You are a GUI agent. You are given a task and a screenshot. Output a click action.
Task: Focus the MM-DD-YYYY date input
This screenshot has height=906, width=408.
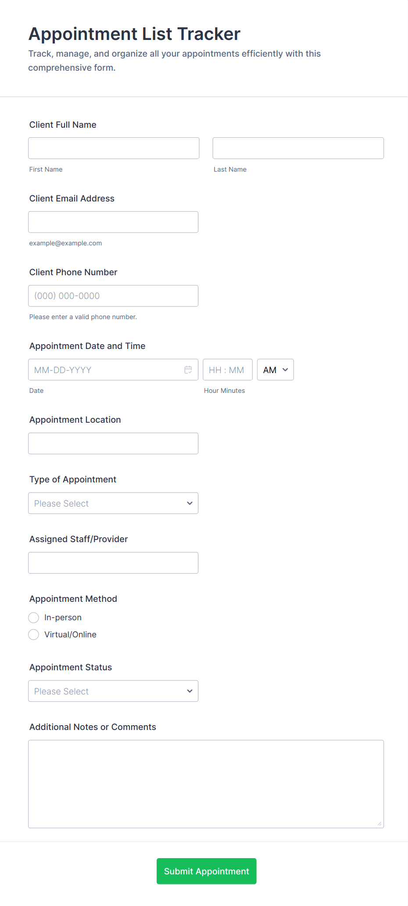[105, 370]
